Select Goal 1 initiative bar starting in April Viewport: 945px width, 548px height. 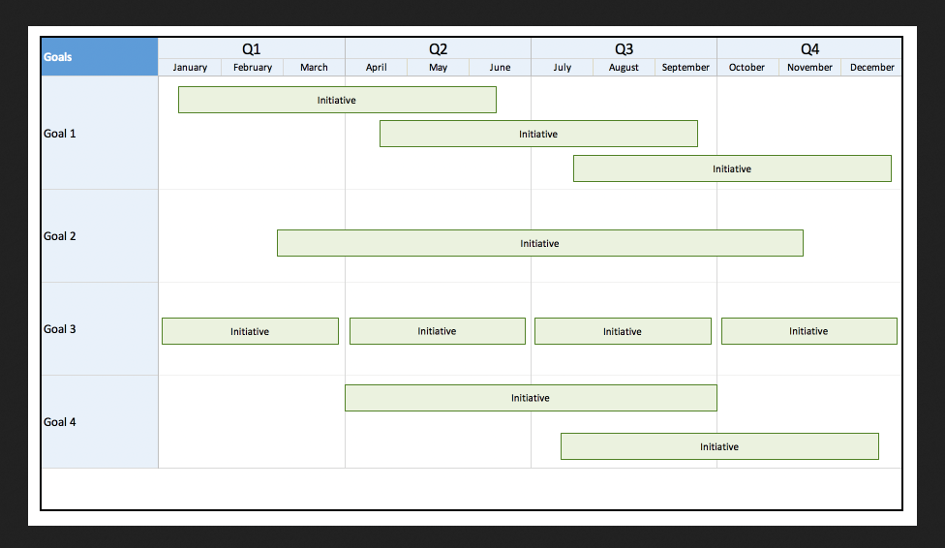pos(538,134)
